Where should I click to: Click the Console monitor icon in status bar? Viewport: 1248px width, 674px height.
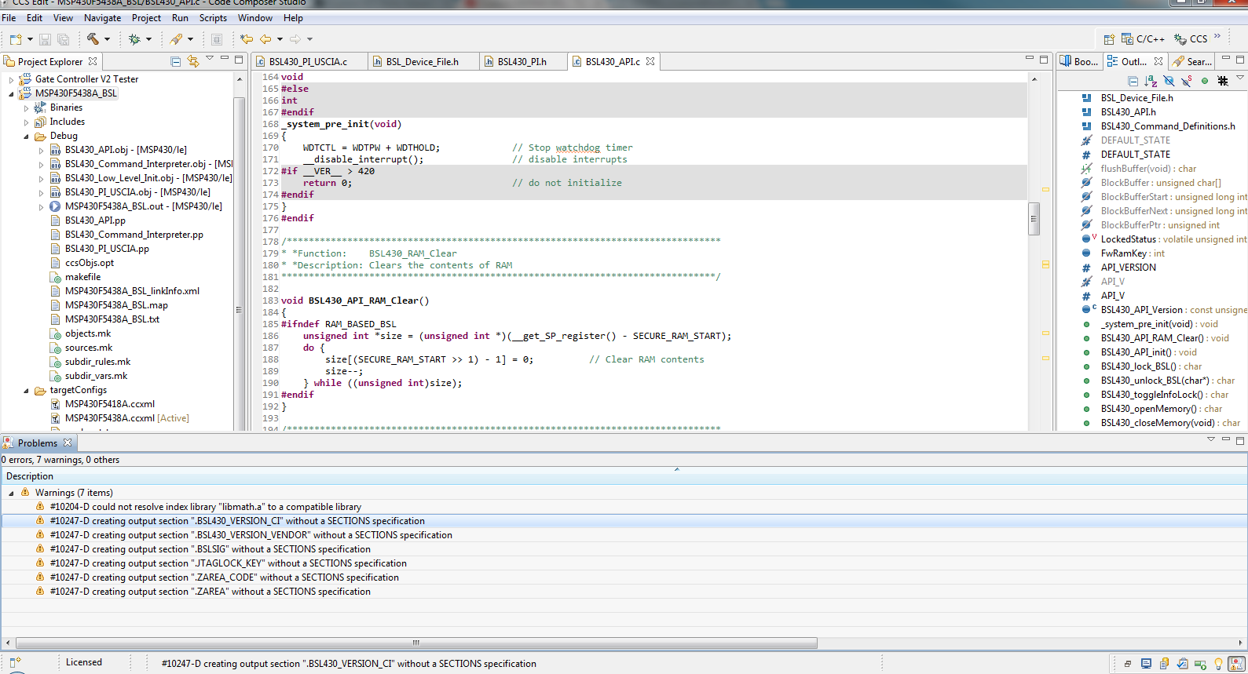(x=1146, y=664)
